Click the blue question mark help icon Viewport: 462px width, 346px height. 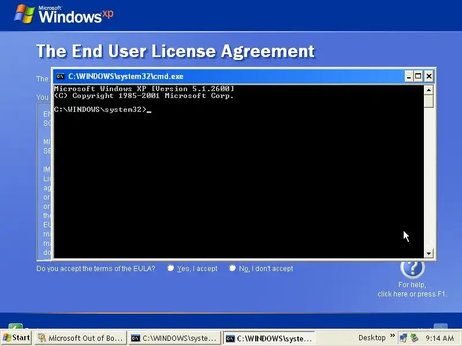click(412, 268)
